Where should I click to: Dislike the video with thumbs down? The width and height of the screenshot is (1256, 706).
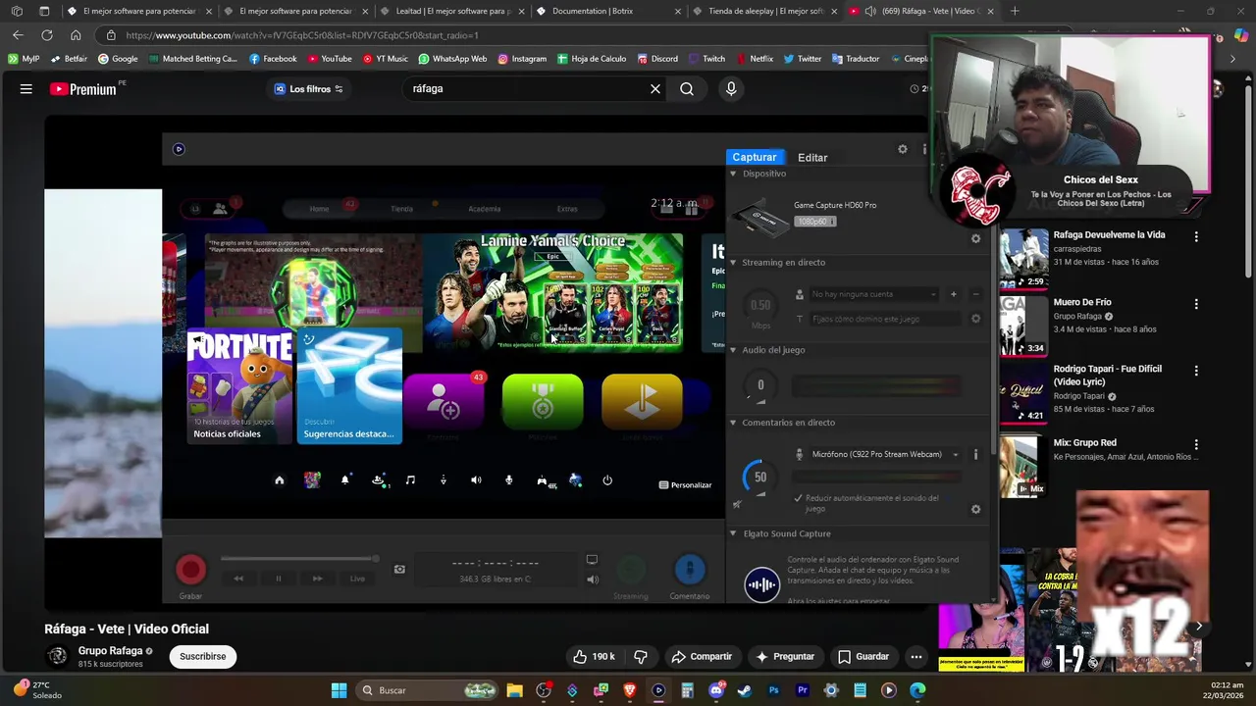641,657
